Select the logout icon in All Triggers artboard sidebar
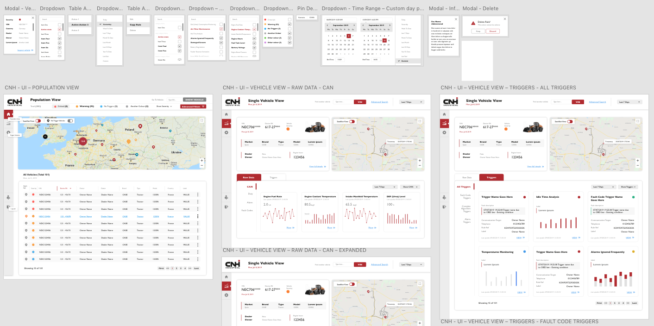 pyautogui.click(x=444, y=207)
